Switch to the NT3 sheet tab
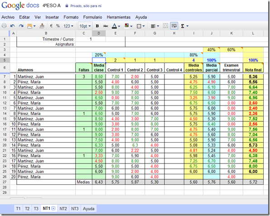 [75, 209]
